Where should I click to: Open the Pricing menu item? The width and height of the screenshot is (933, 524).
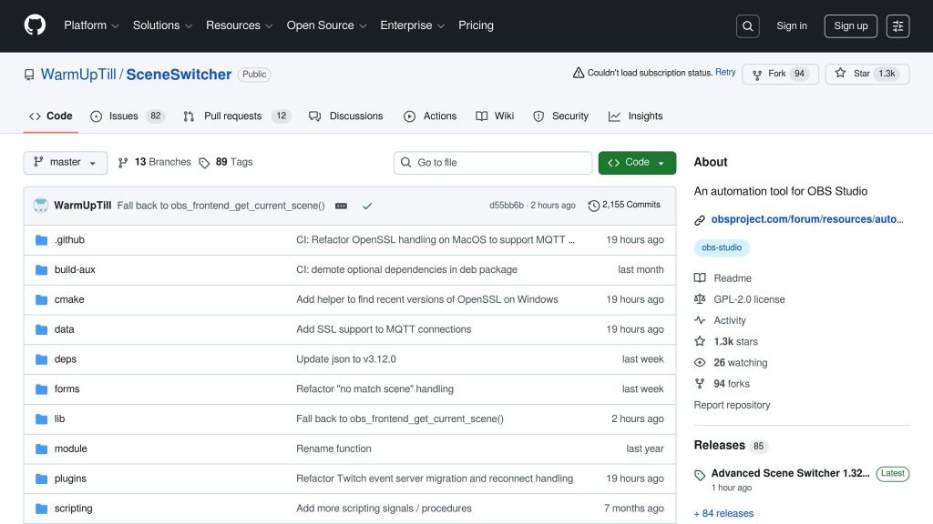(476, 25)
